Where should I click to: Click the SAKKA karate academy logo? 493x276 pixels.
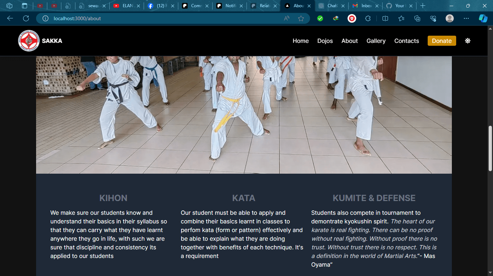tap(29, 41)
